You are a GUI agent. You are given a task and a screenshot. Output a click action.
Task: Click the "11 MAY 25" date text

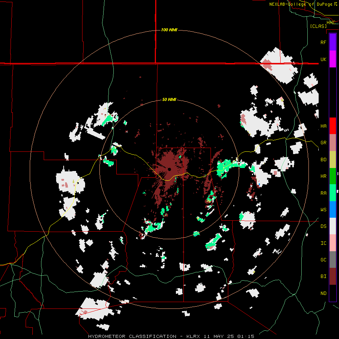click(x=219, y=336)
